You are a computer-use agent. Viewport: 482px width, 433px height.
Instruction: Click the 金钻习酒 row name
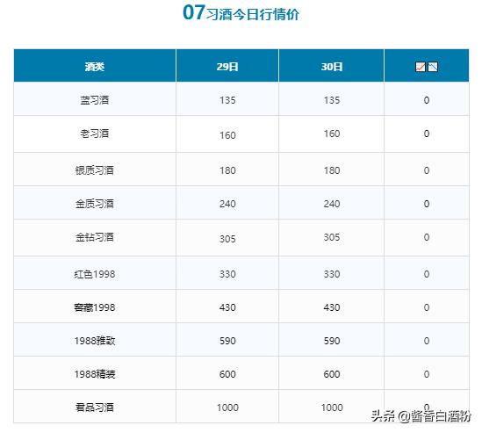click(x=95, y=237)
